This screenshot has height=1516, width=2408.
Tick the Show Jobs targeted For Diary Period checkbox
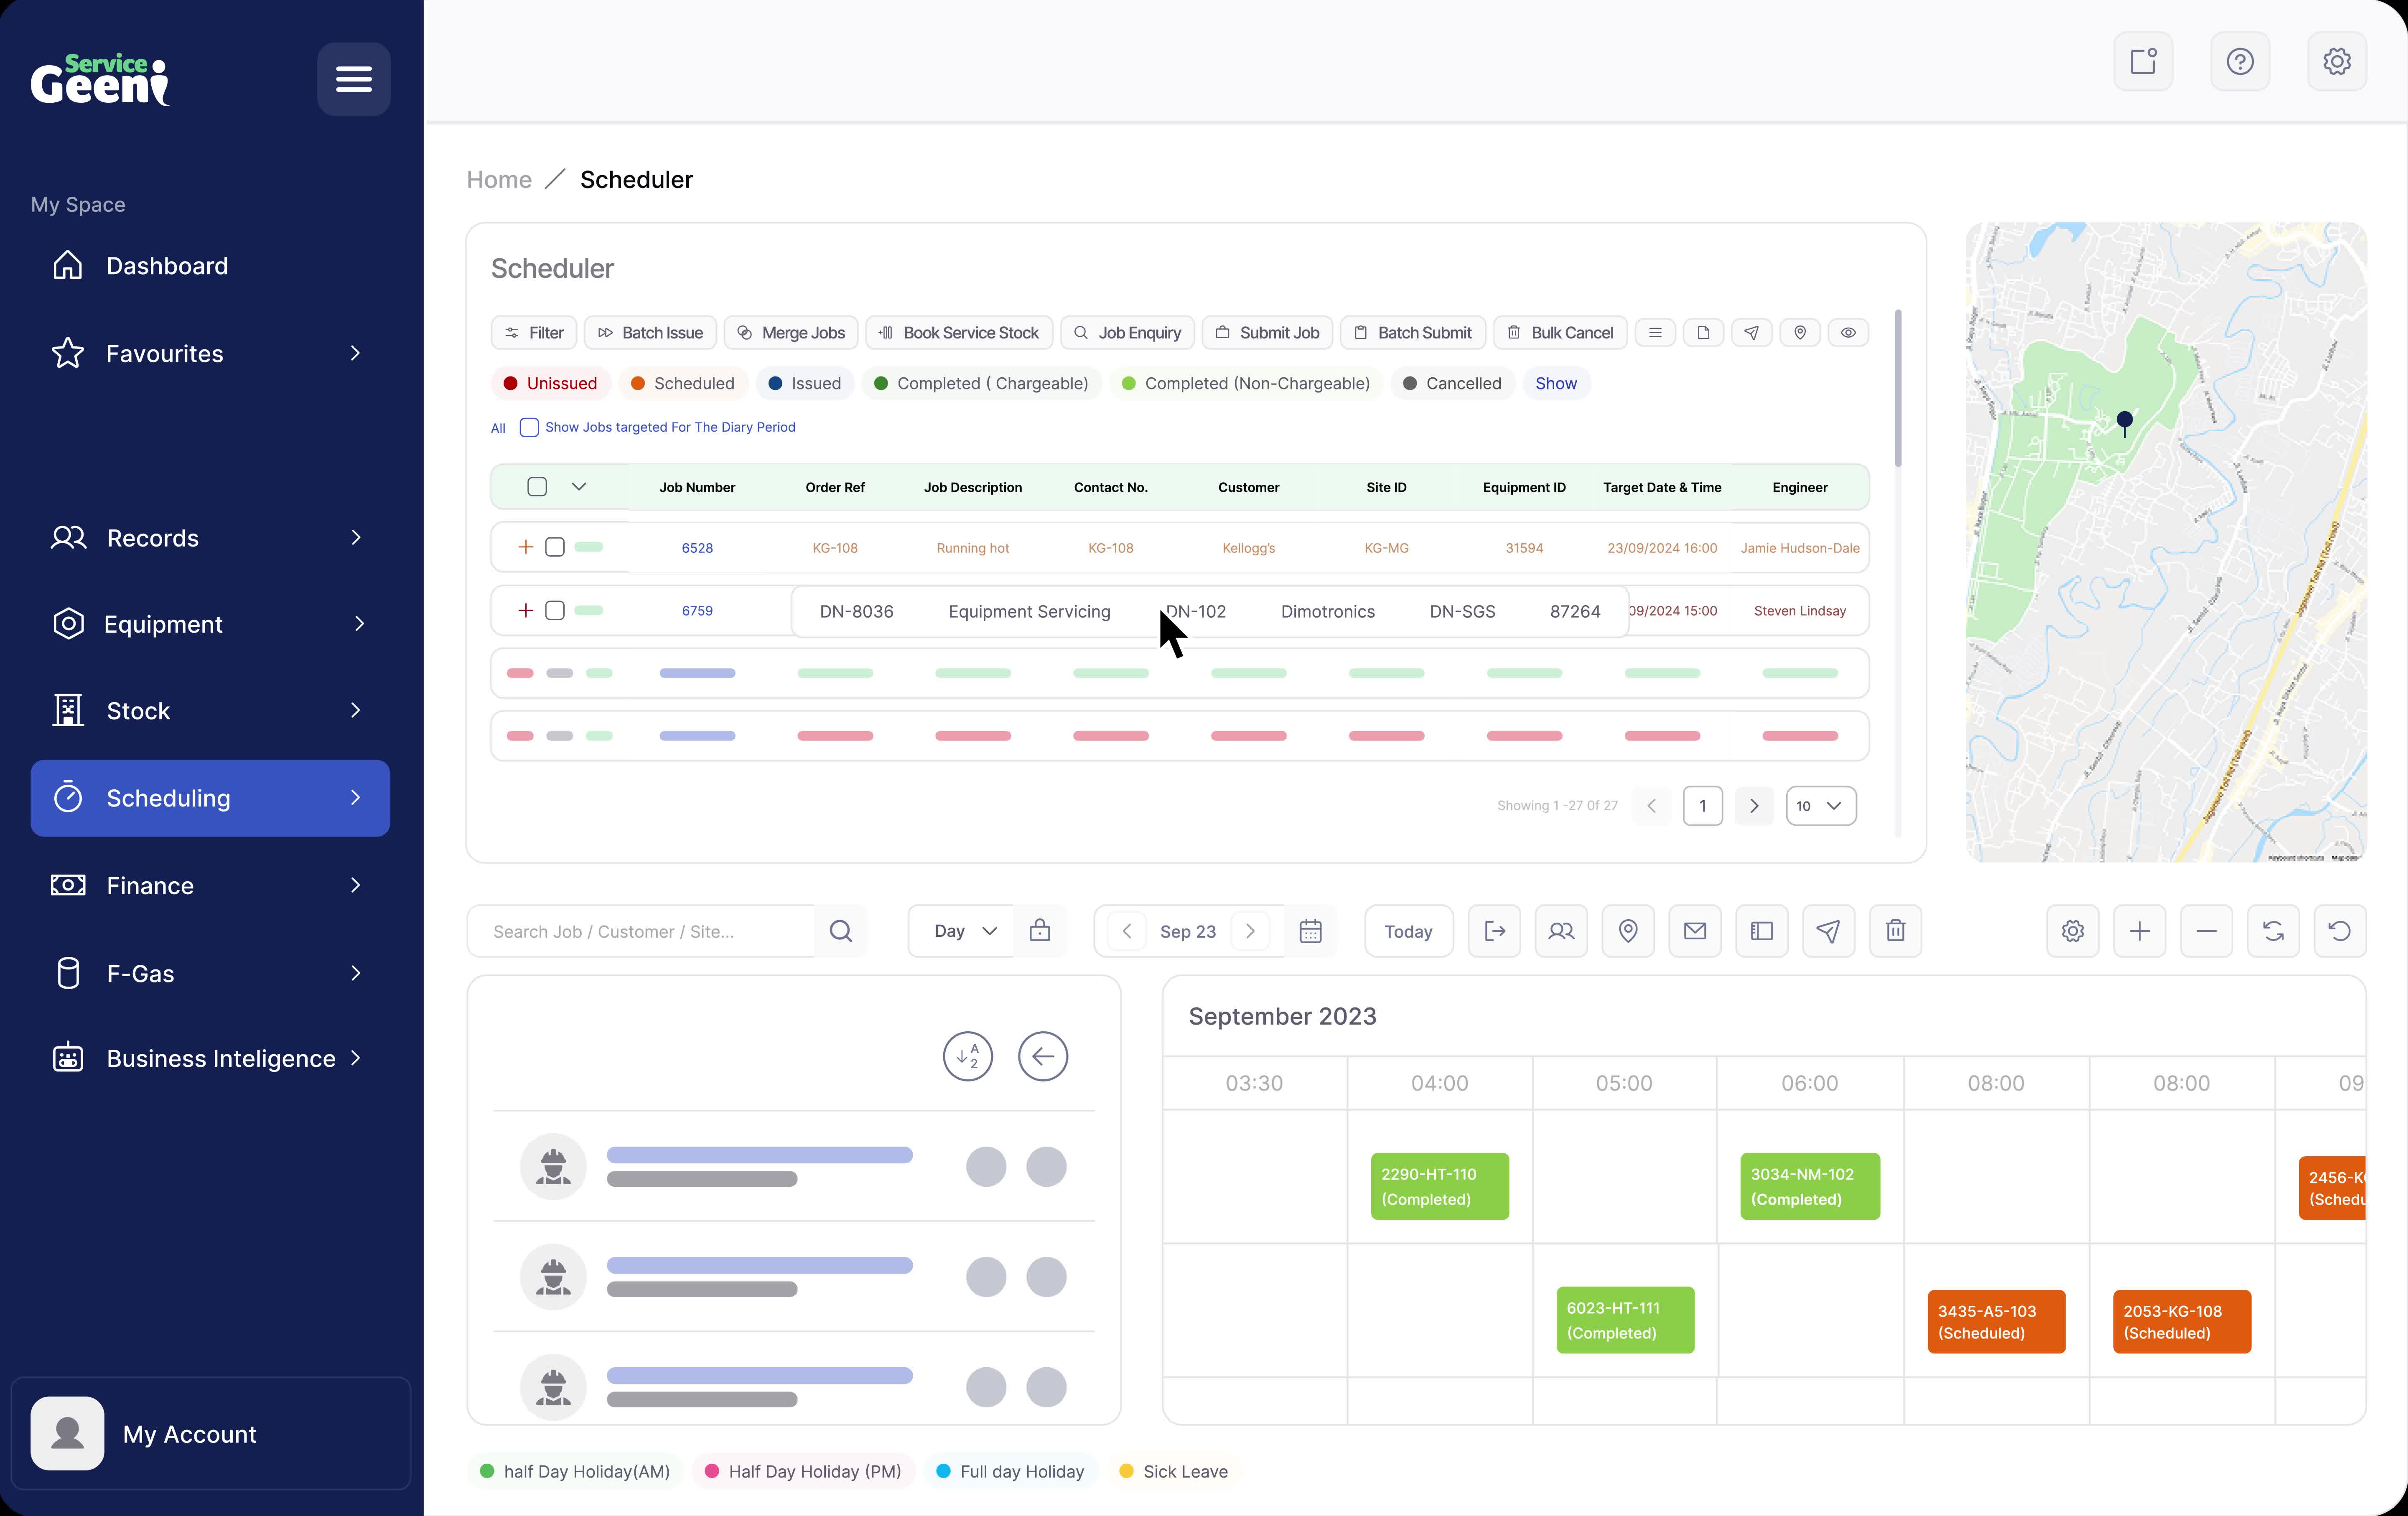529,427
